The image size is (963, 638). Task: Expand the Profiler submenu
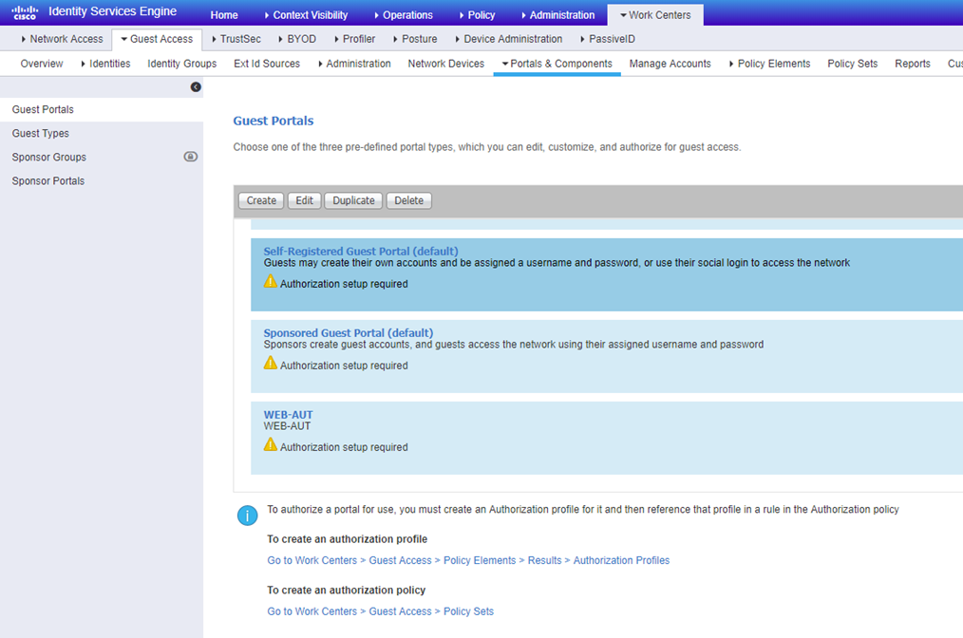(x=354, y=39)
